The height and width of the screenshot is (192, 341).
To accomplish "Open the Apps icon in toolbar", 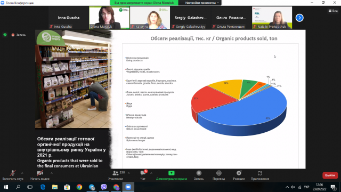I will point(260,173).
